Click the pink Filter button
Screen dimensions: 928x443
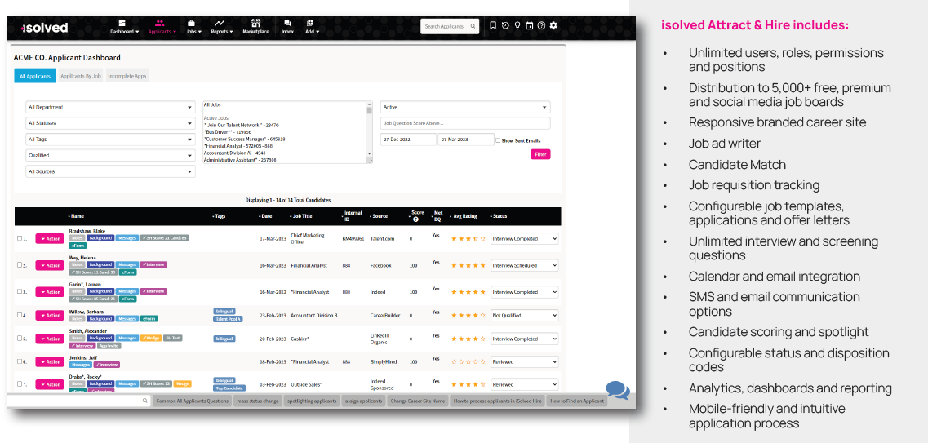coord(540,154)
